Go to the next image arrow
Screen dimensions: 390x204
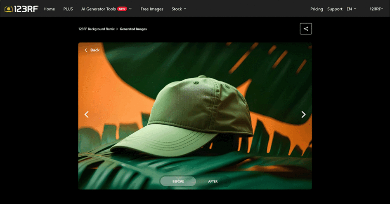303,114
